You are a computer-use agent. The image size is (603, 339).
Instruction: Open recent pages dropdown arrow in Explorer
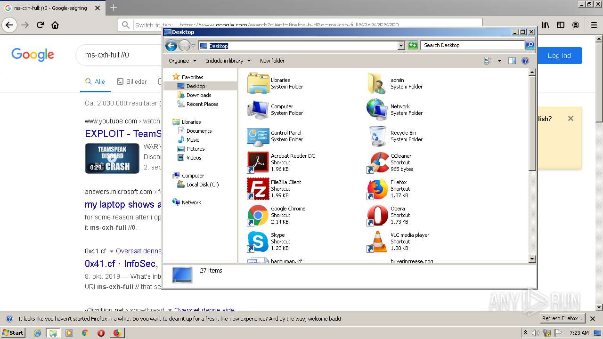pos(193,46)
